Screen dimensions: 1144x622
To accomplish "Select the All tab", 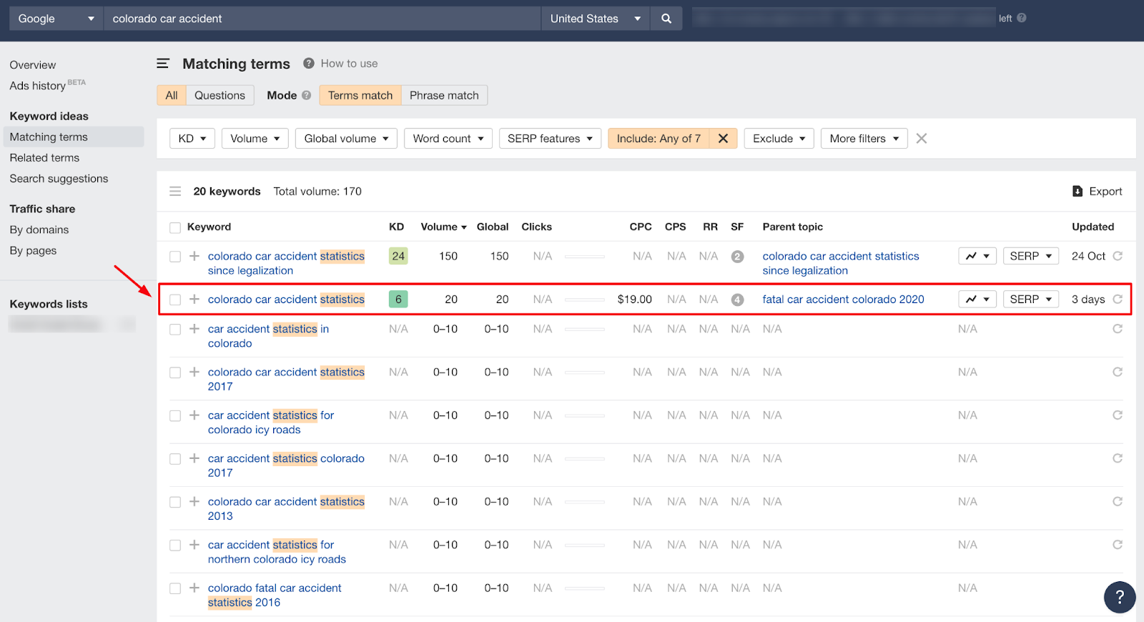I will (x=172, y=95).
